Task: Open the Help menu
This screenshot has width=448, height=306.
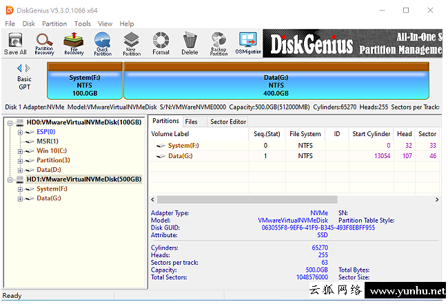Action: (x=127, y=23)
